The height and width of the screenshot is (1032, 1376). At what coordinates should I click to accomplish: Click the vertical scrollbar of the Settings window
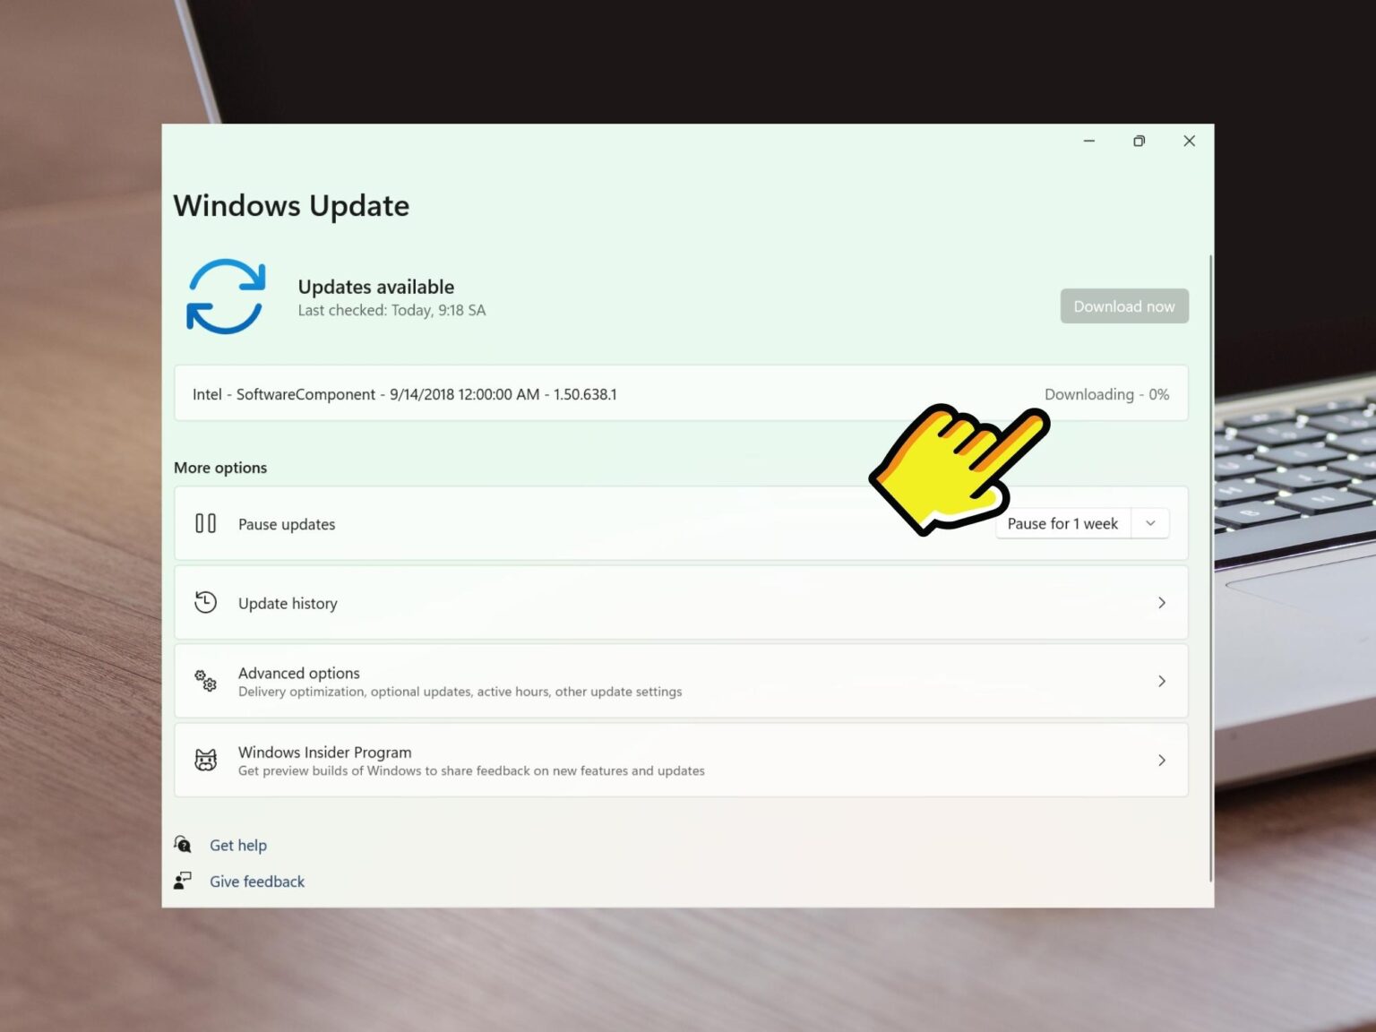pos(1211,568)
